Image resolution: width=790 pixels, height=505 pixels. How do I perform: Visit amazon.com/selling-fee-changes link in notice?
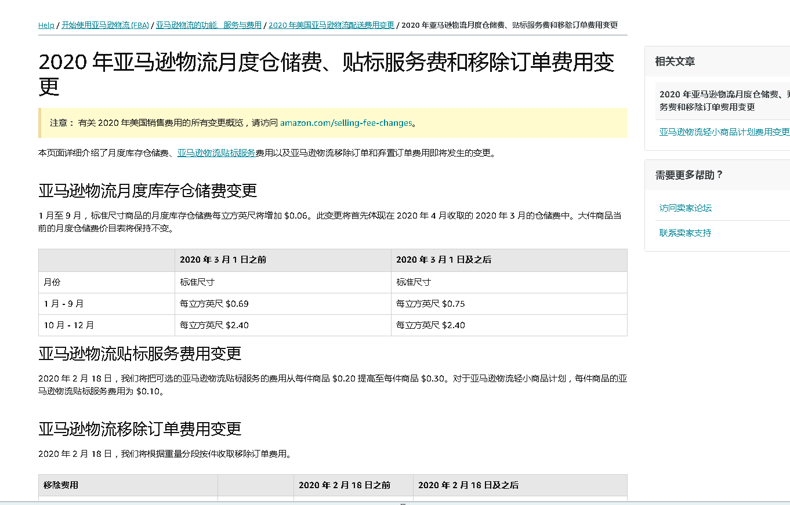[346, 123]
